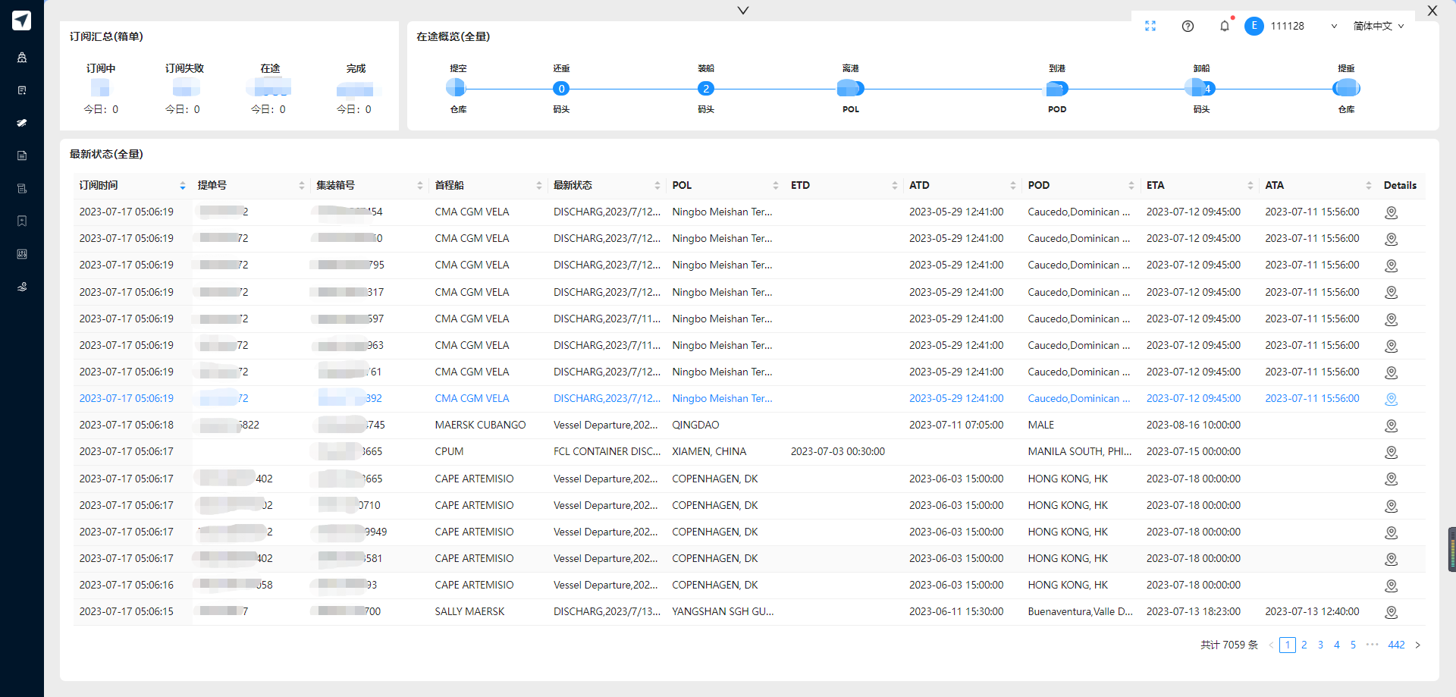
Task: Open details icon for SALLY MAERSK row
Action: [x=1391, y=612]
